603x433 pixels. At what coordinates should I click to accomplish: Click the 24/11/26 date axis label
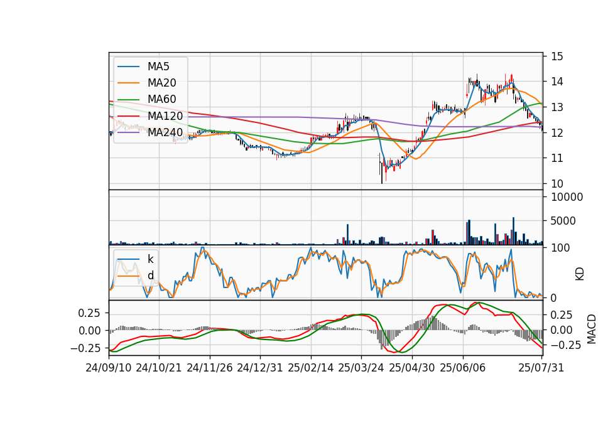tap(210, 368)
